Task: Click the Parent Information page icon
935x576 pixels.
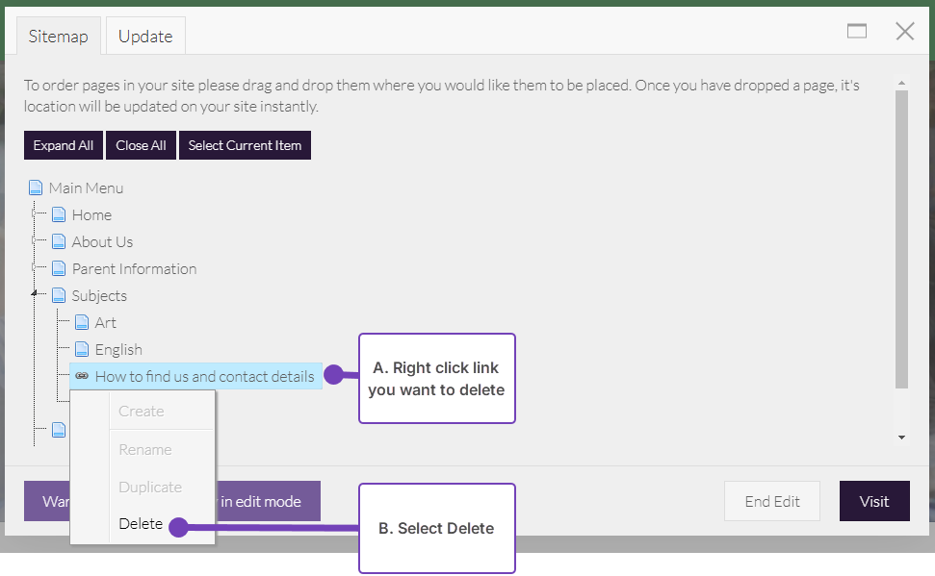Action: (x=59, y=269)
